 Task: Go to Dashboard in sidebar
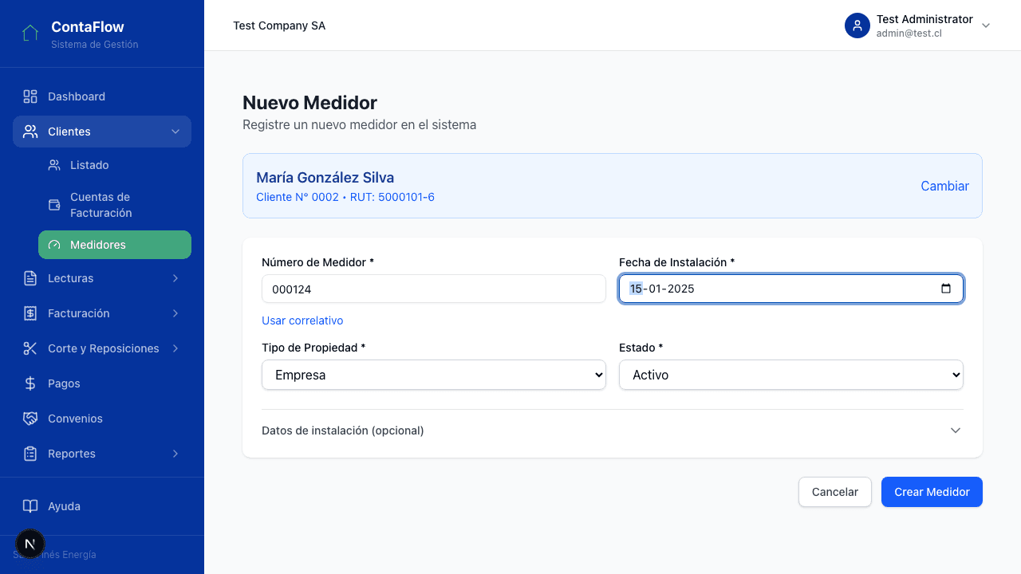102,96
